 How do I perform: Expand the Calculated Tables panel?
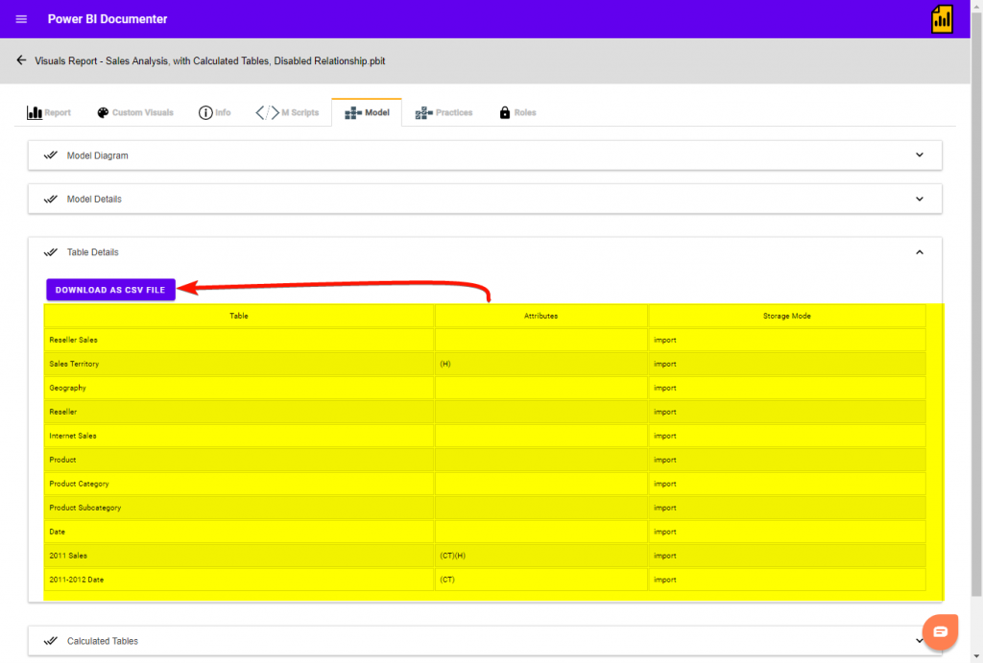[x=919, y=641]
